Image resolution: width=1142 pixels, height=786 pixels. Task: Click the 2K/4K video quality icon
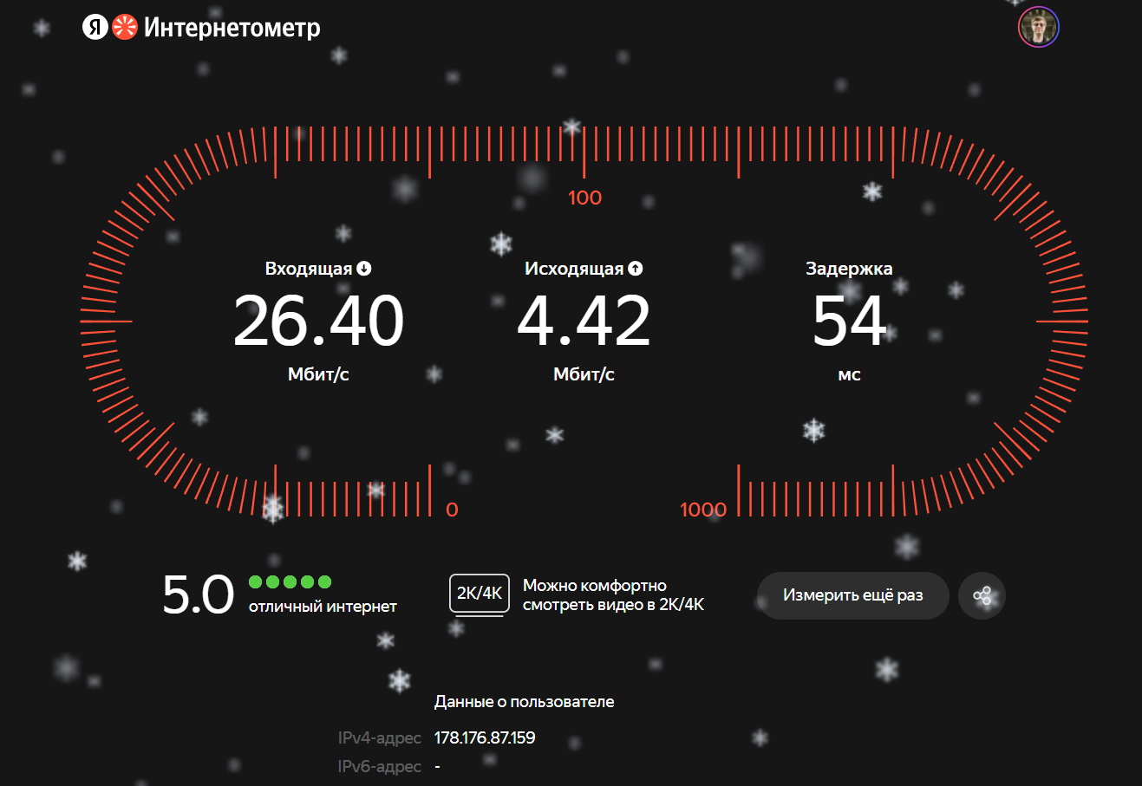(480, 594)
